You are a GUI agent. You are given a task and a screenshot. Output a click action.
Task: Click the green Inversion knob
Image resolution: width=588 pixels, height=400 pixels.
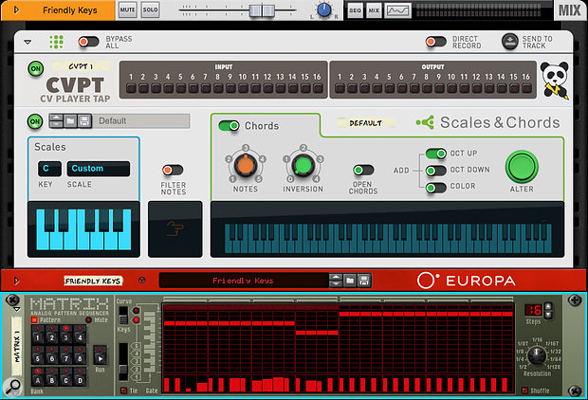point(303,165)
